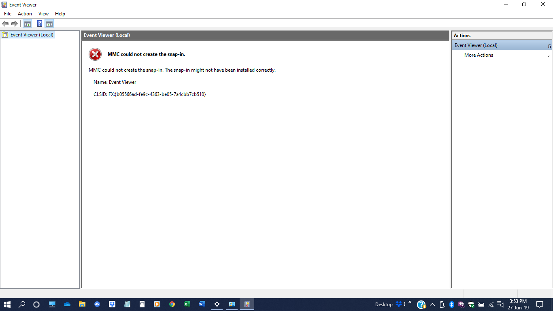Open Windows Security shield tray icon

[471, 305]
